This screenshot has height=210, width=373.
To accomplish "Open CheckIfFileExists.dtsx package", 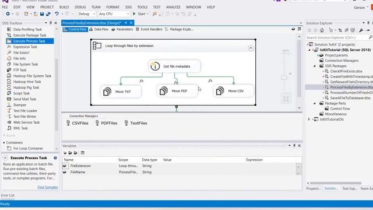I will 346,71.
